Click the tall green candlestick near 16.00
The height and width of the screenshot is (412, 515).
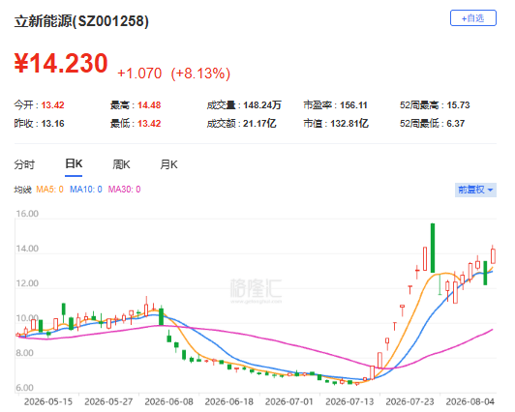pos(433,248)
